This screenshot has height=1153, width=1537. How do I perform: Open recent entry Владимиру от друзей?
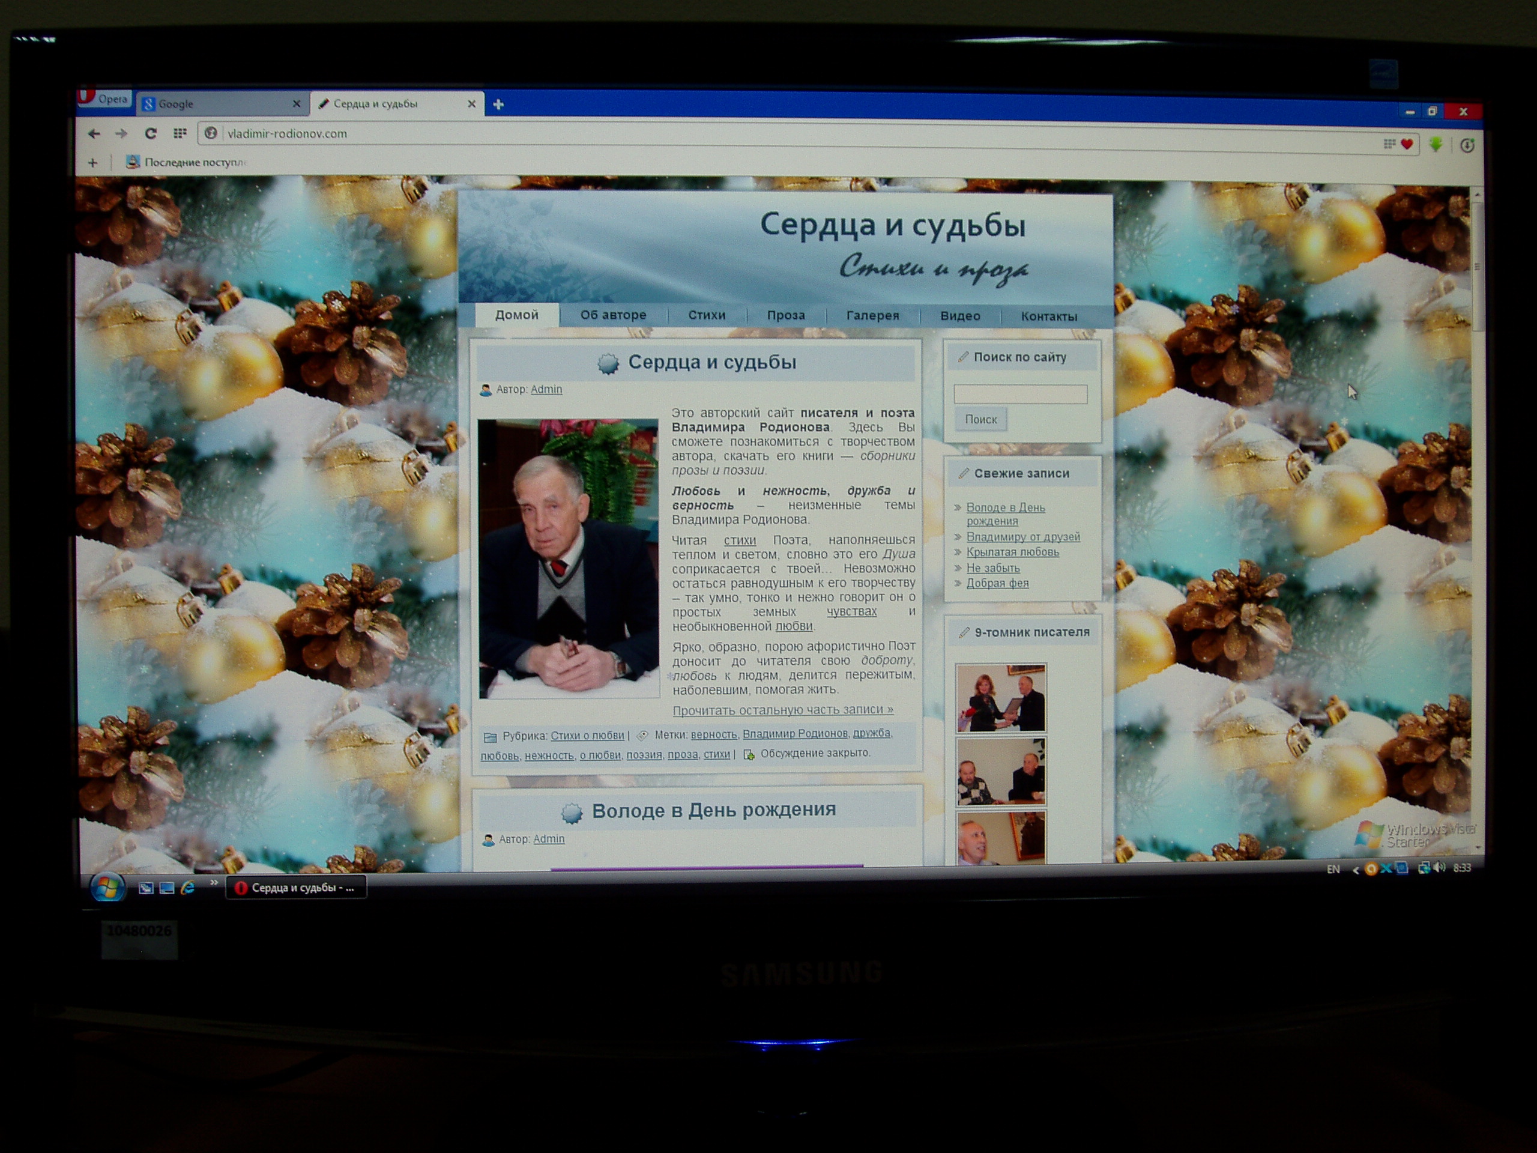click(1023, 536)
